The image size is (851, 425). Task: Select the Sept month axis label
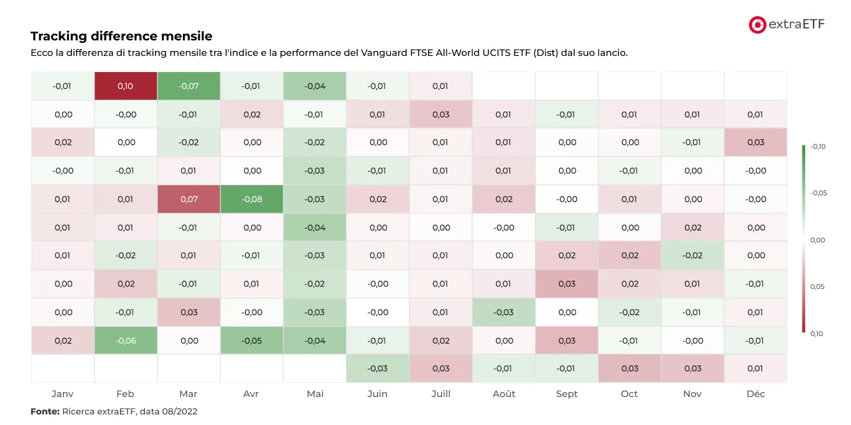(567, 394)
